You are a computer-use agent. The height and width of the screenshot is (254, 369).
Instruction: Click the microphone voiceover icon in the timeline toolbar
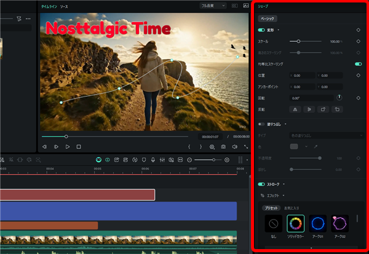(152, 160)
